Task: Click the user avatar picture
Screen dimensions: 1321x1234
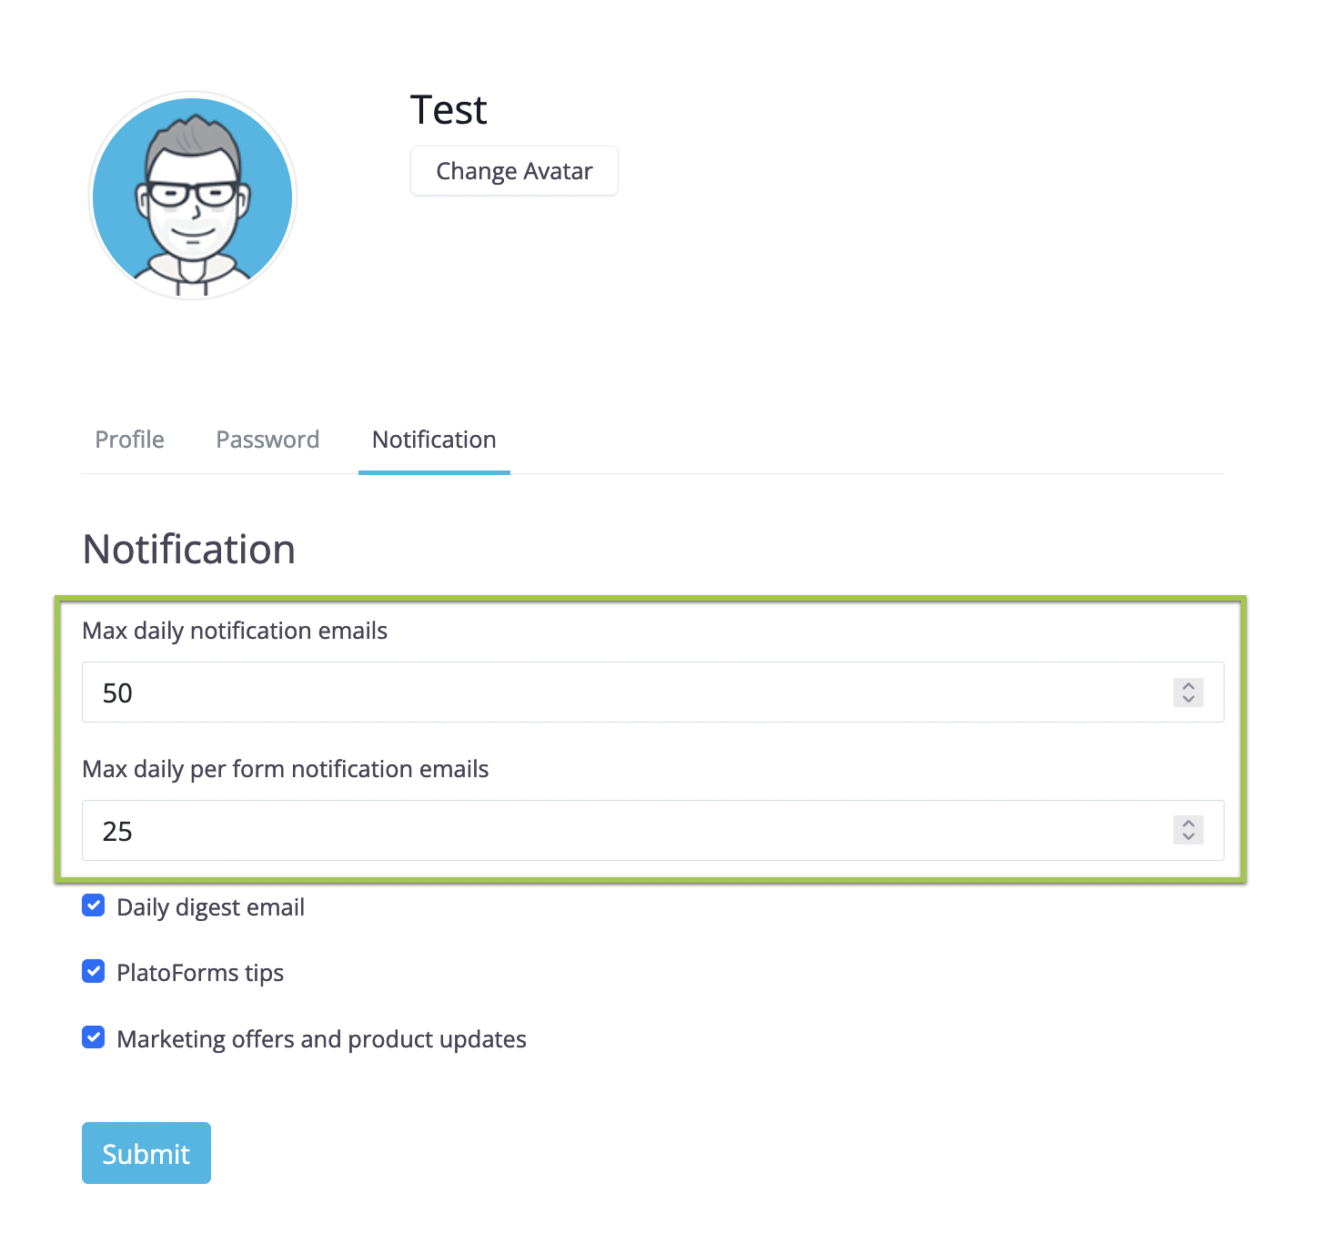Action: coord(193,196)
